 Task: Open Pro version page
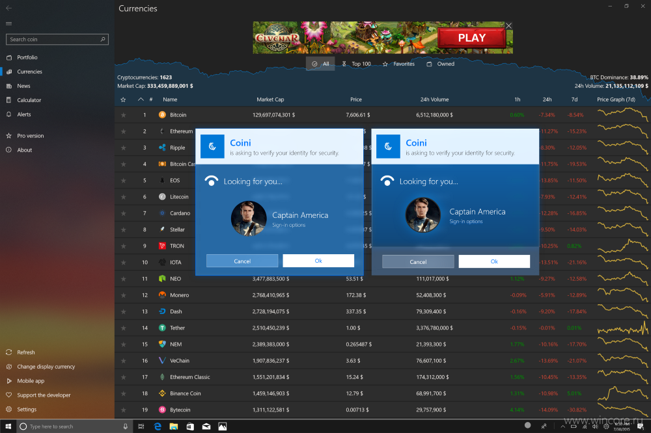point(31,136)
